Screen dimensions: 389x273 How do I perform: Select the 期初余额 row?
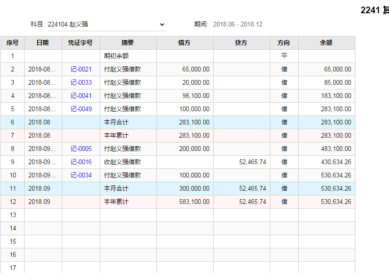[178, 56]
